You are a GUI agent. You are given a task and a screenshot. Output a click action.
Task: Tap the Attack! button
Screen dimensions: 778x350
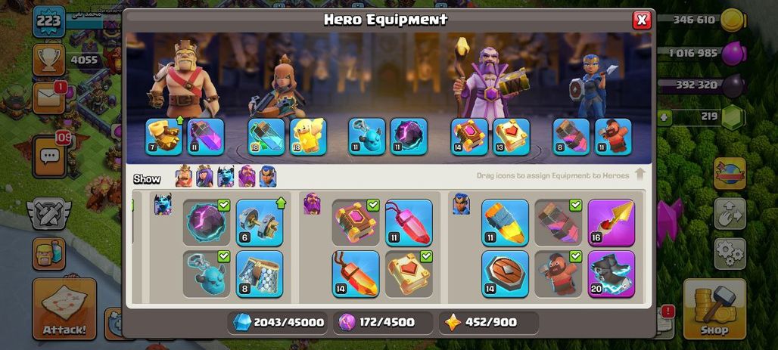[x=64, y=309]
